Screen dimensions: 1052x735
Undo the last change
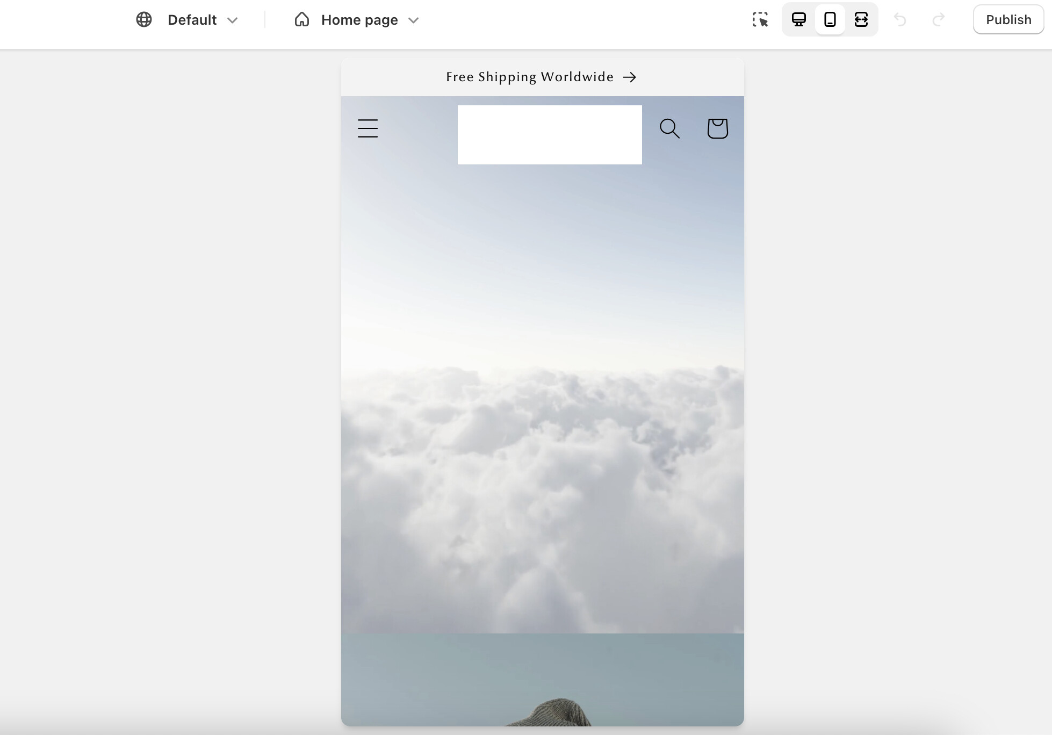[900, 20]
